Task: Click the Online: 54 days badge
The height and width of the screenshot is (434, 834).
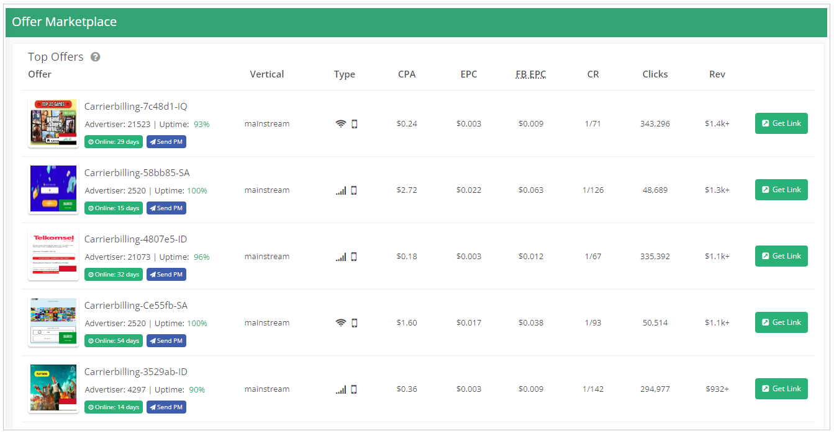Action: coord(114,341)
